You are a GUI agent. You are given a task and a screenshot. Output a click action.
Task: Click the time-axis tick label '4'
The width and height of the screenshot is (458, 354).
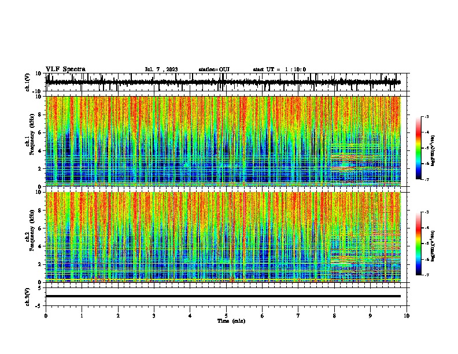(190, 316)
